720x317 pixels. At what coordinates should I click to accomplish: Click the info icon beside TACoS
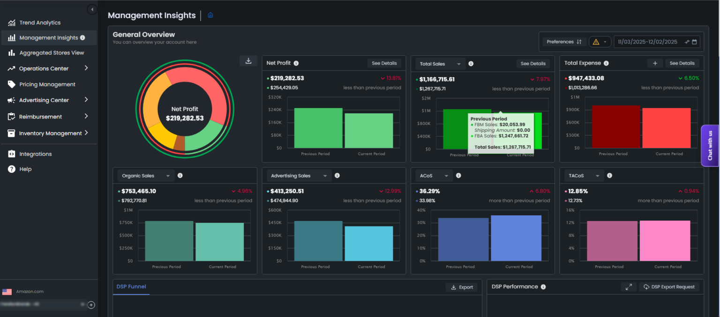click(x=609, y=176)
